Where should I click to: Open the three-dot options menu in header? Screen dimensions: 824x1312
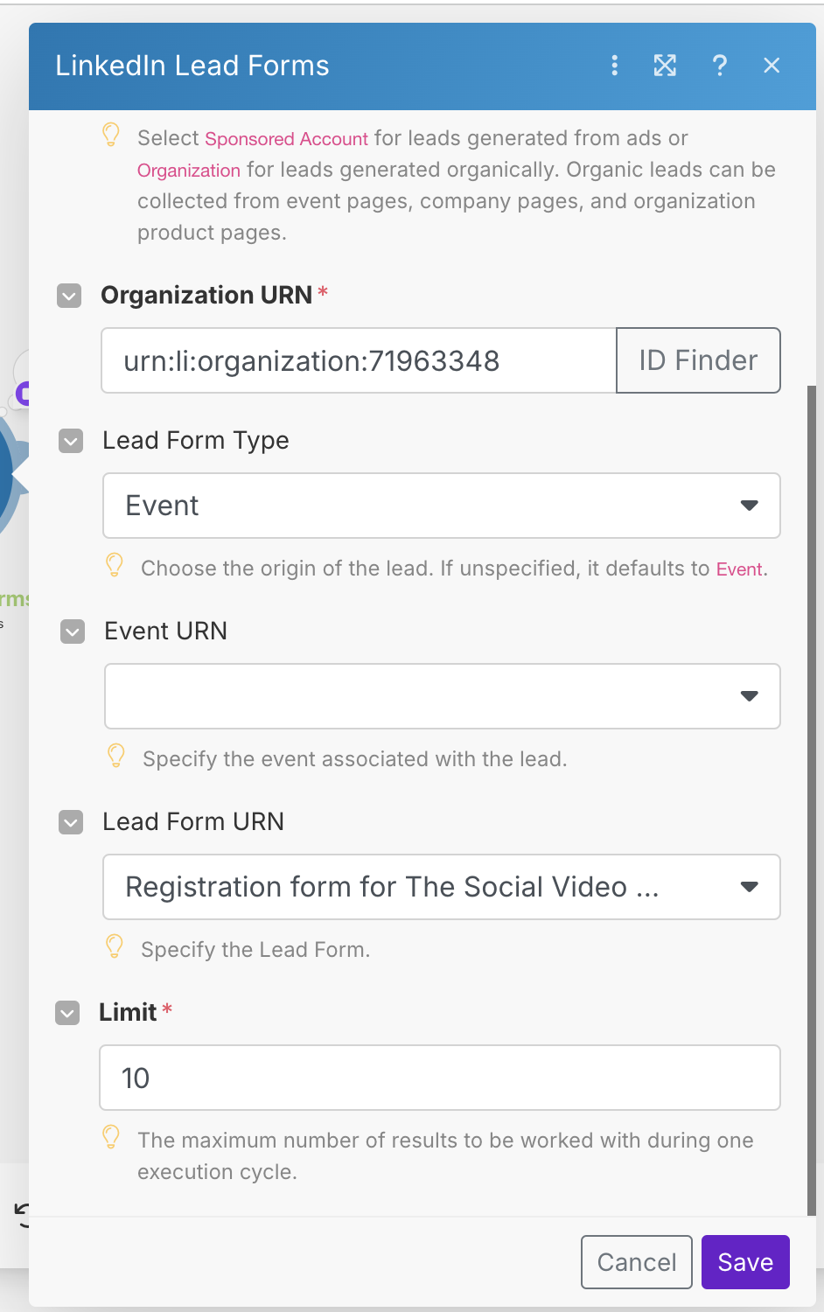point(615,66)
